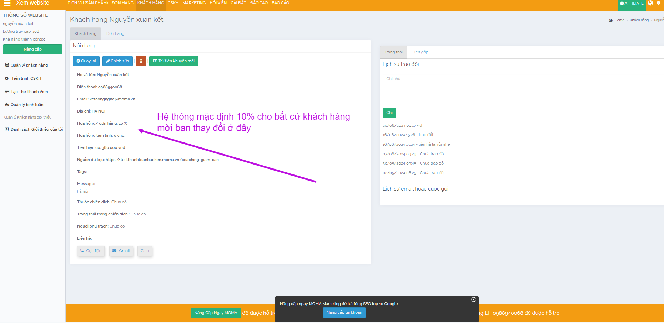
Task: Click Chỉnh sửa edit pencil button
Action: (117, 61)
